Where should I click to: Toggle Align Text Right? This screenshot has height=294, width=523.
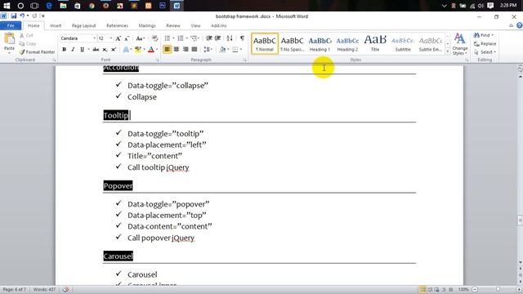pyautogui.click(x=186, y=50)
